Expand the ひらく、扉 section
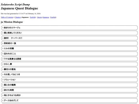 point(69,64)
